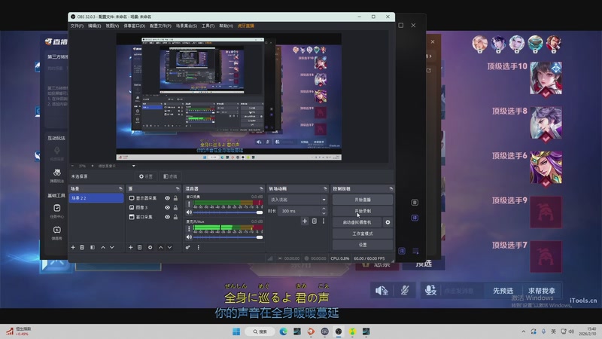Open the 视图(V) menu
The image size is (602, 339).
coord(112,26)
